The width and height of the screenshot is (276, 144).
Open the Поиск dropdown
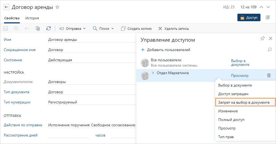[103, 28]
